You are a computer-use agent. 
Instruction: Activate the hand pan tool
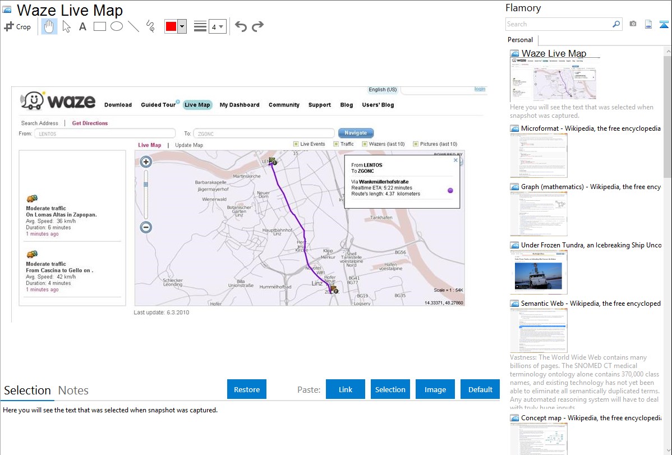click(x=49, y=26)
